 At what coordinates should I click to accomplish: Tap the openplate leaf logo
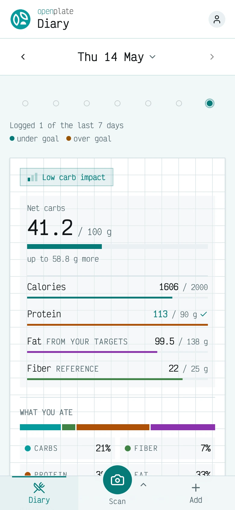click(20, 19)
